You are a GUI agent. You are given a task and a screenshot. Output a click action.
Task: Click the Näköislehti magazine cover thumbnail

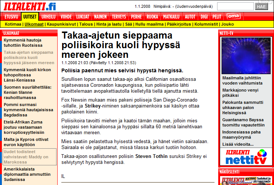pos(245,181)
